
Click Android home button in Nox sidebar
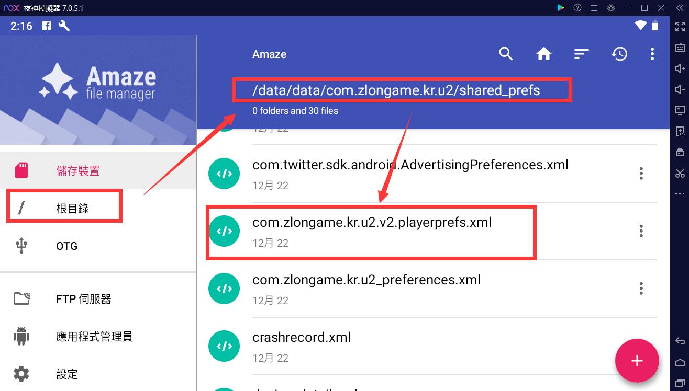point(680,362)
